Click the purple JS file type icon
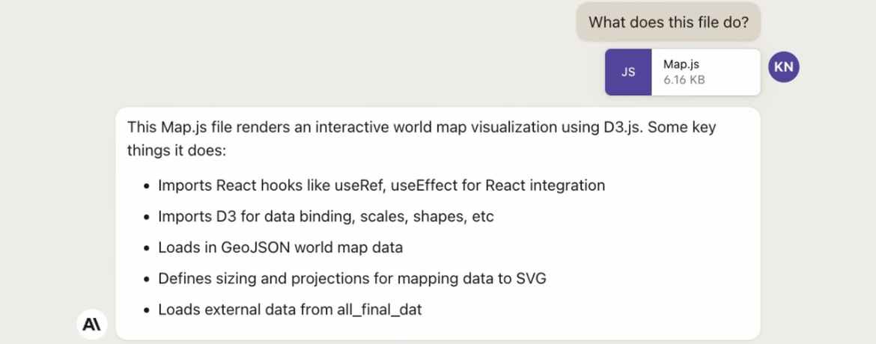 click(628, 73)
